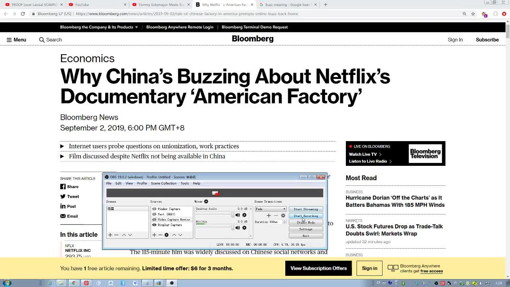
Task: Adjust the Duration 300ms stepper
Action: pos(284,222)
